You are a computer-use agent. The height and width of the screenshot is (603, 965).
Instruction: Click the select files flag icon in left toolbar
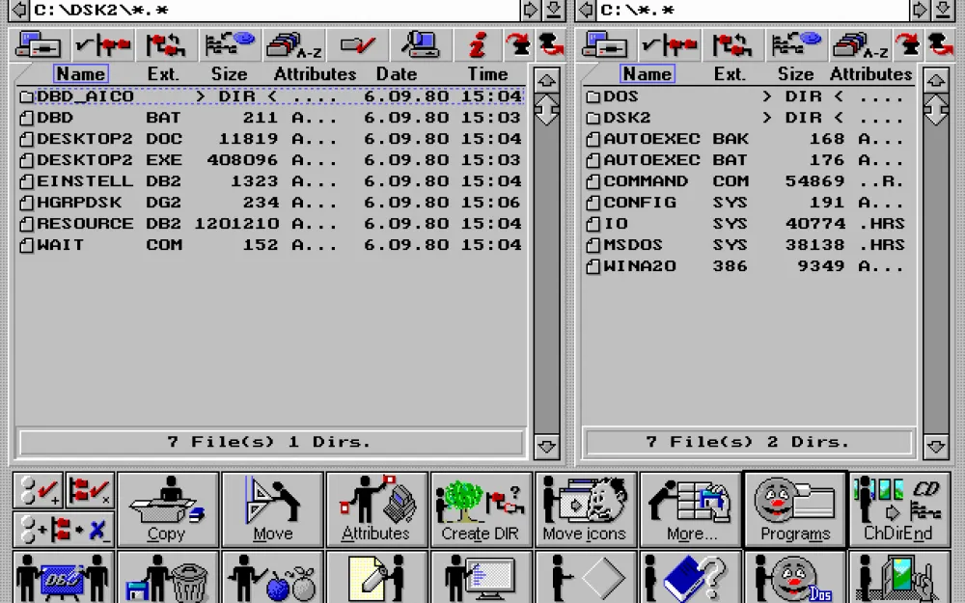(103, 45)
